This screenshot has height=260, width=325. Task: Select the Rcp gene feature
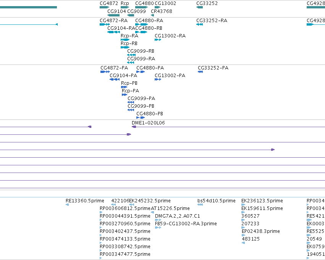(125, 7)
